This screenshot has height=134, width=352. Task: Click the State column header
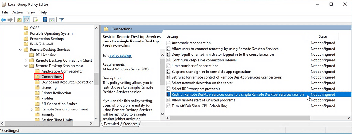tap(323, 36)
